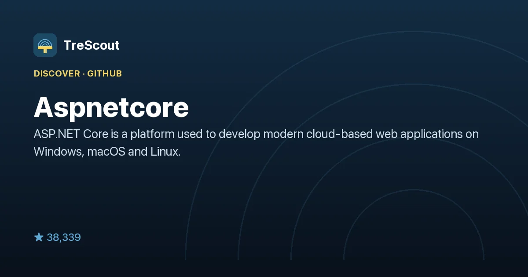Click the outermost decorative concentric arc
The image size is (528, 277).
pyautogui.click(x=414, y=32)
